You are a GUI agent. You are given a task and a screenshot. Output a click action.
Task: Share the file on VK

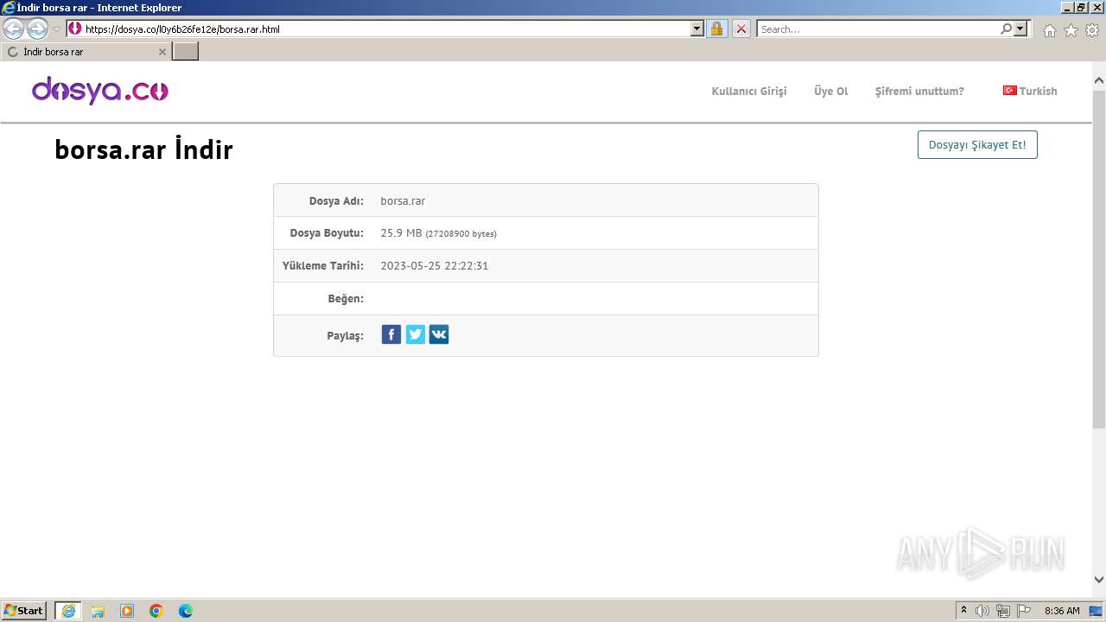pyautogui.click(x=439, y=334)
